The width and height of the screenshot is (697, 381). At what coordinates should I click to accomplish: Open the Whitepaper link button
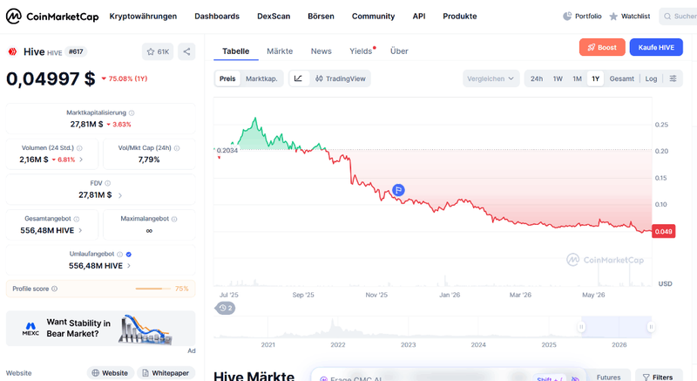point(166,373)
